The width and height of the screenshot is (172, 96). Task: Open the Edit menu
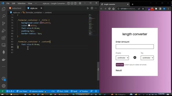click(x=13, y=3)
